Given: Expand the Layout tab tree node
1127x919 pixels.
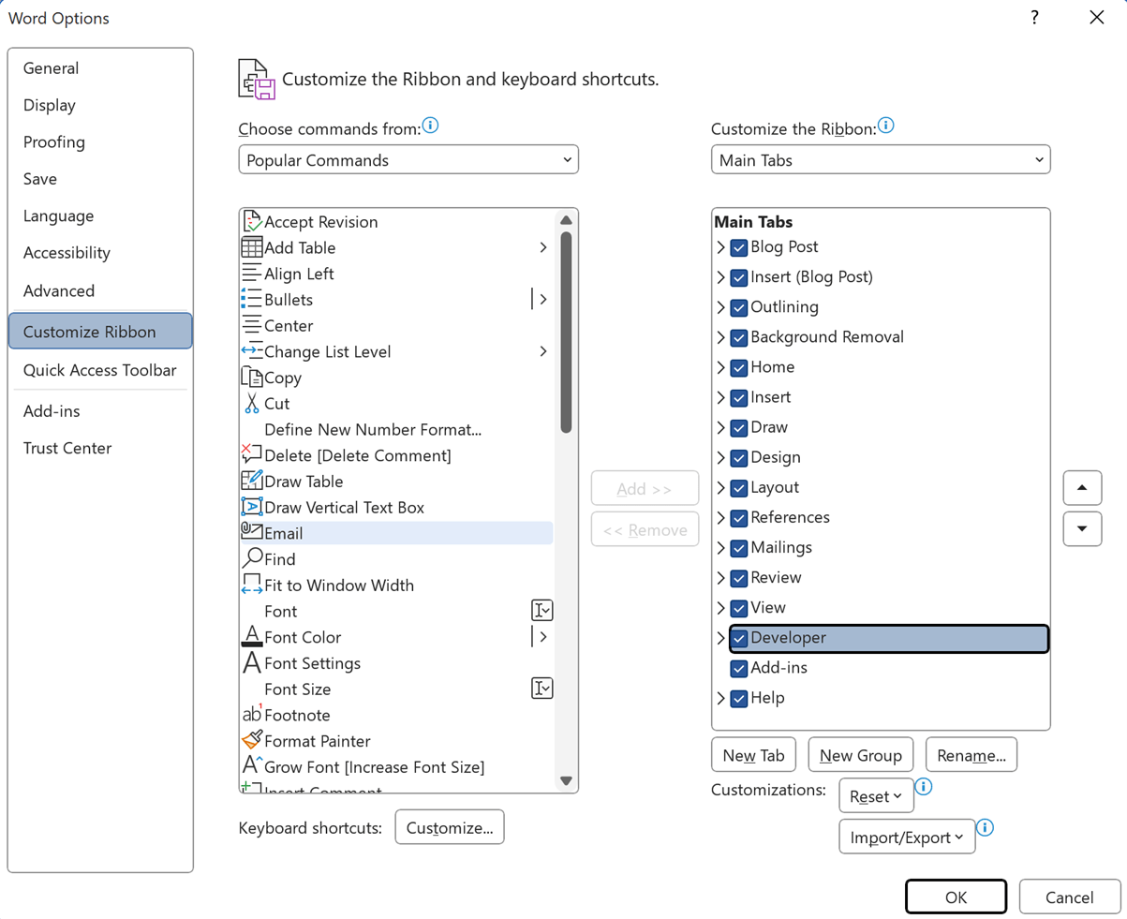Looking at the screenshot, I should click(x=721, y=488).
